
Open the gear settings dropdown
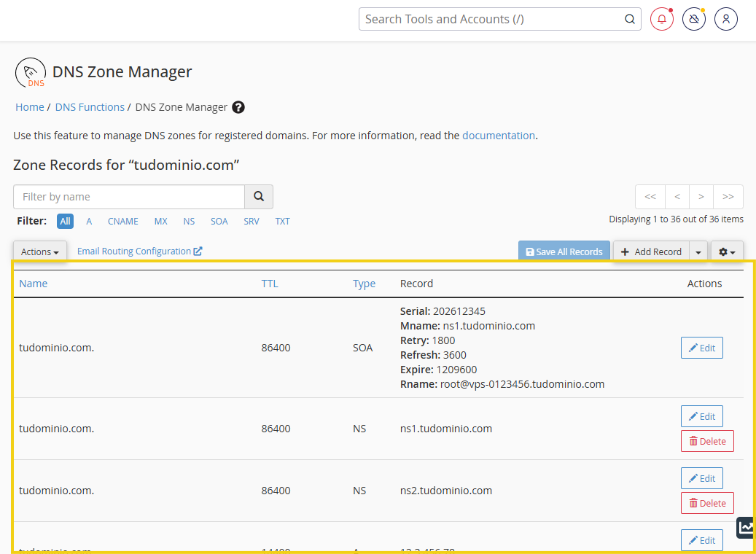(727, 251)
